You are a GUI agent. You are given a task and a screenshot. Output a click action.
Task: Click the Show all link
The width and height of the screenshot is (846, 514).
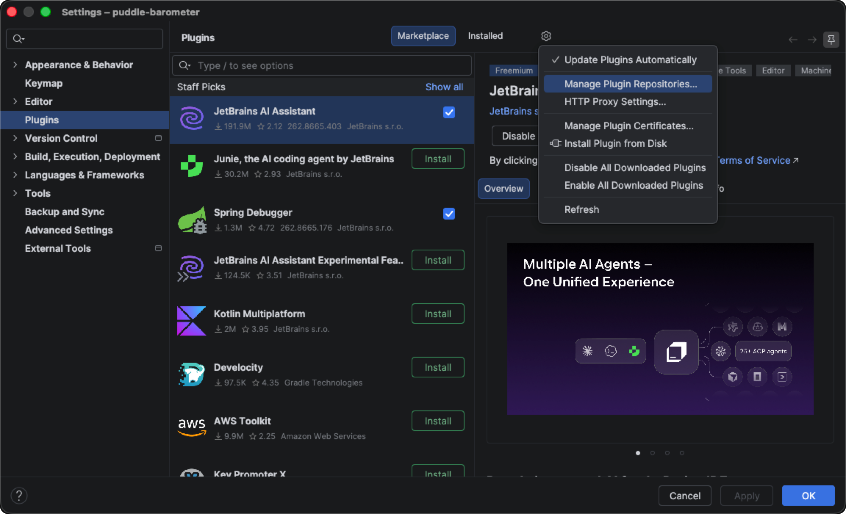click(x=444, y=87)
